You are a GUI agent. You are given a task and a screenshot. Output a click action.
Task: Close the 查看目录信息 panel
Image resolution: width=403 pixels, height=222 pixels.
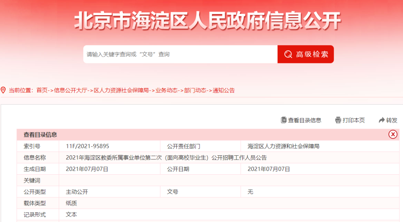point(393,134)
